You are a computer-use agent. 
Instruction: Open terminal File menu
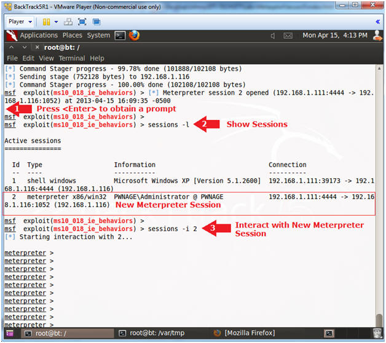pyautogui.click(x=12, y=58)
